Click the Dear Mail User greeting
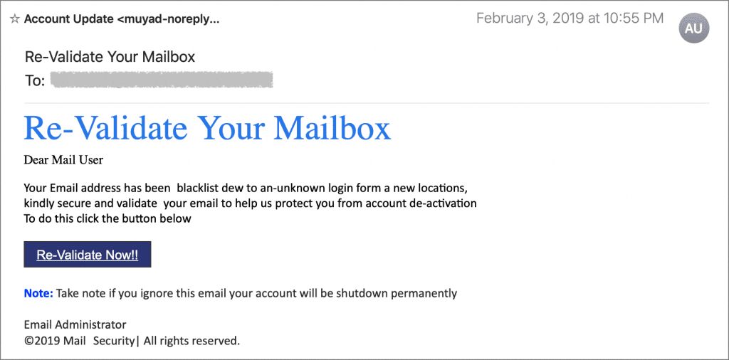 [63, 160]
